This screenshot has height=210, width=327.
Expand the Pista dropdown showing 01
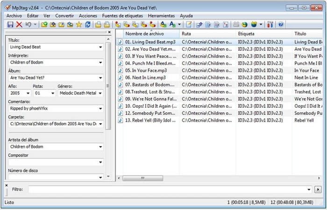click(x=53, y=93)
